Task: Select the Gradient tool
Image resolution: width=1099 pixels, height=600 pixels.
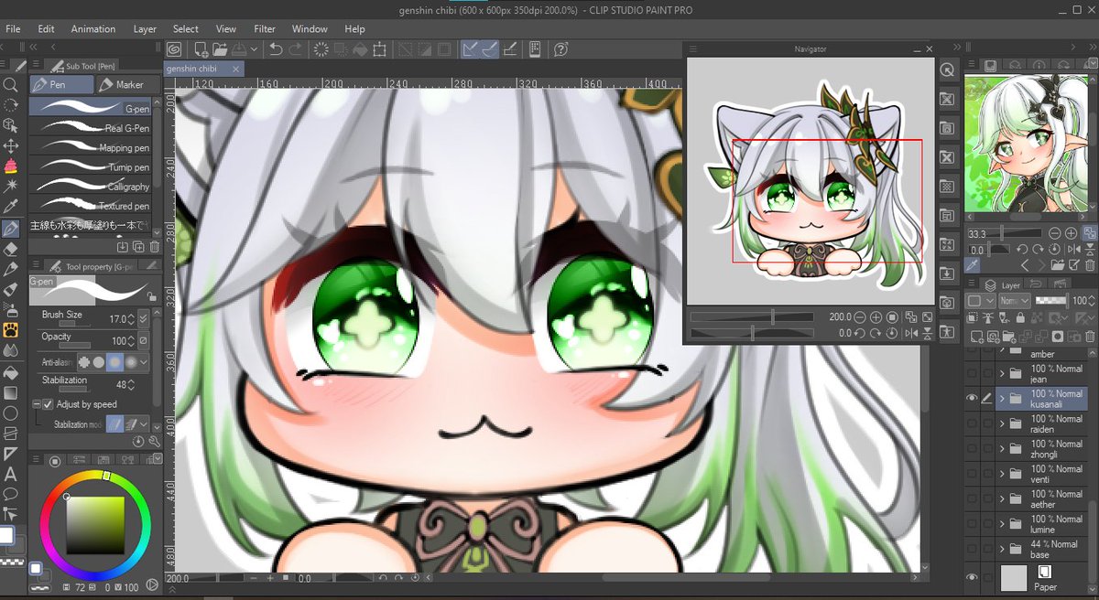Action: pyautogui.click(x=10, y=392)
